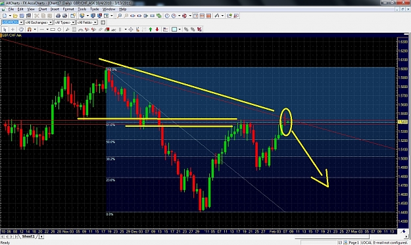
Task: Click the zoom out magnifier
Action: pyautogui.click(x=126, y=16)
